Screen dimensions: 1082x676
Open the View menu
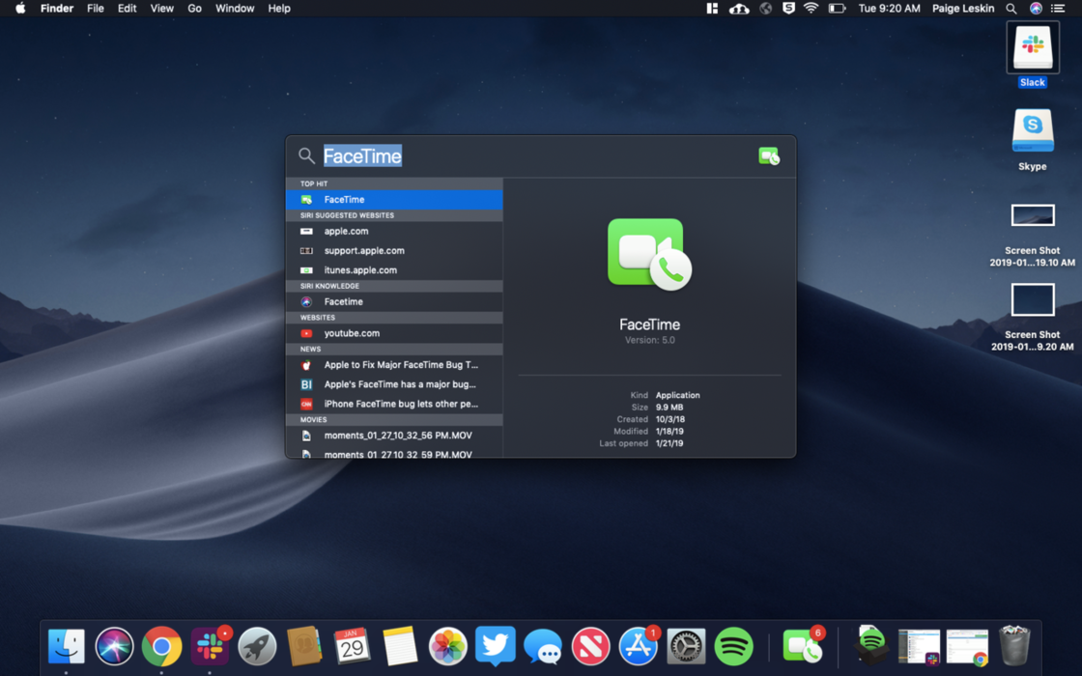[161, 9]
